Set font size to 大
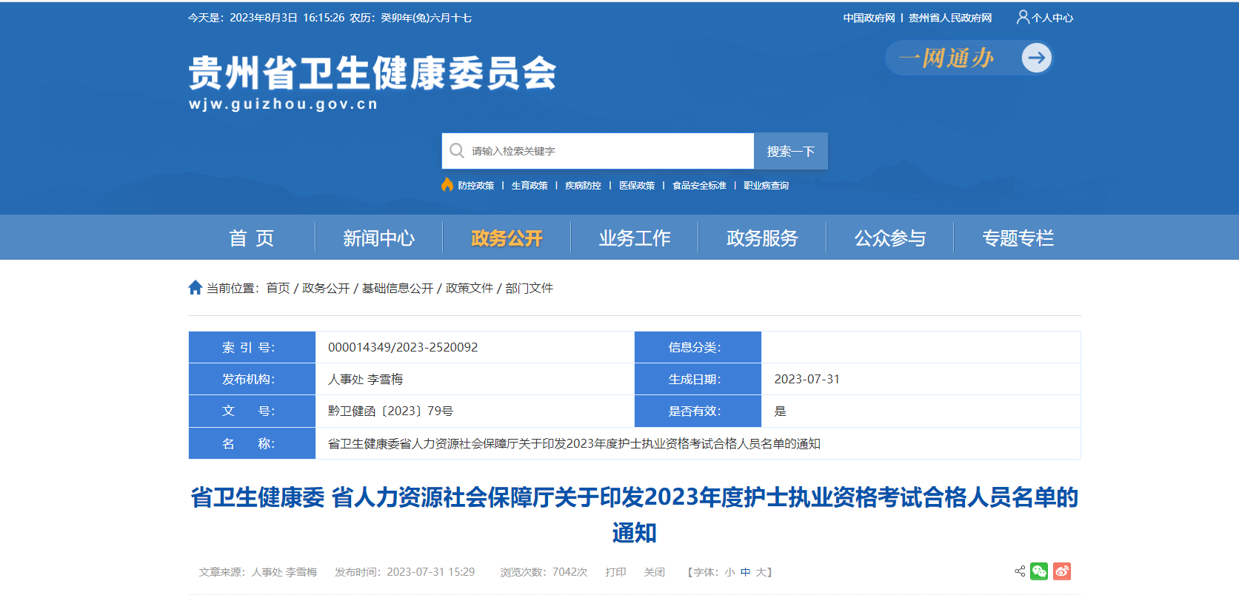Viewport: 1239px width, 595px height. click(x=761, y=572)
